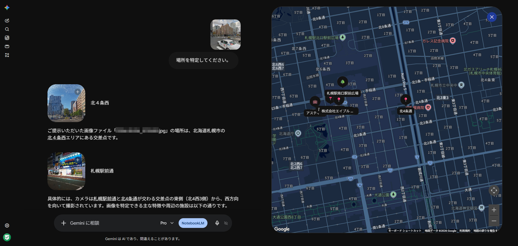Screen dimensions: 518x246
Task: Click the 札幌市立中央中 school marker
Action: click(x=461, y=85)
